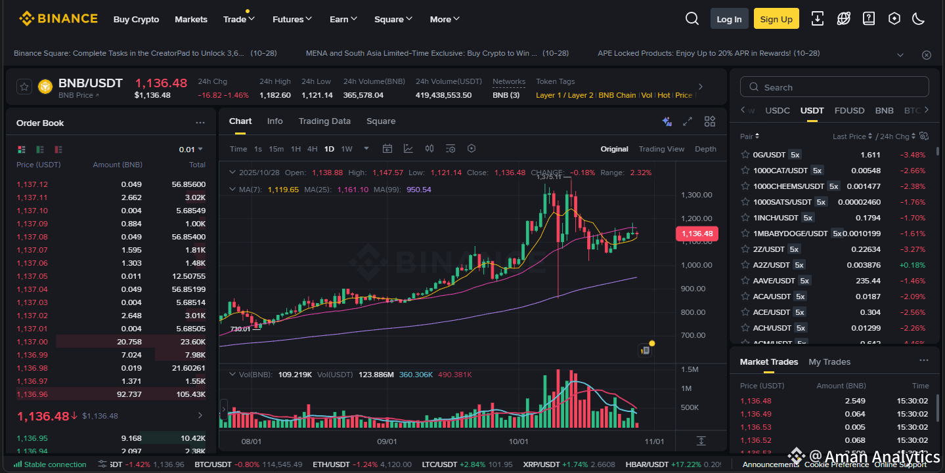
Task: Go to Markets page
Action: pyautogui.click(x=191, y=19)
